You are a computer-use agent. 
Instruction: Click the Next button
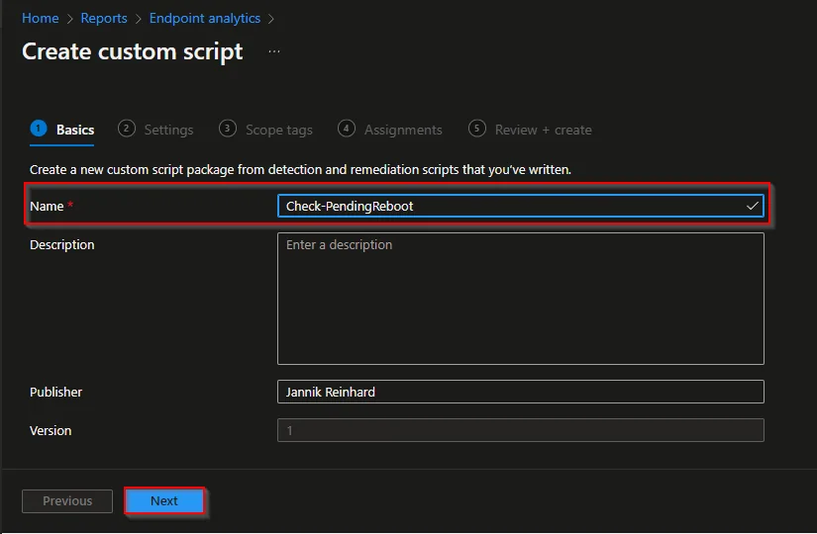pyautogui.click(x=164, y=500)
